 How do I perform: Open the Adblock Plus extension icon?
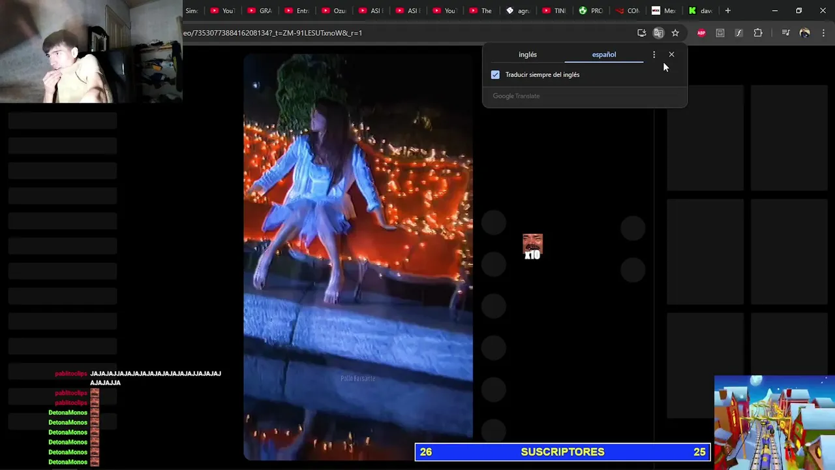701,33
